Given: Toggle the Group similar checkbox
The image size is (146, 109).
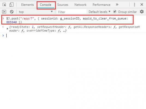Looking at the screenshot, I should pos(115,12).
